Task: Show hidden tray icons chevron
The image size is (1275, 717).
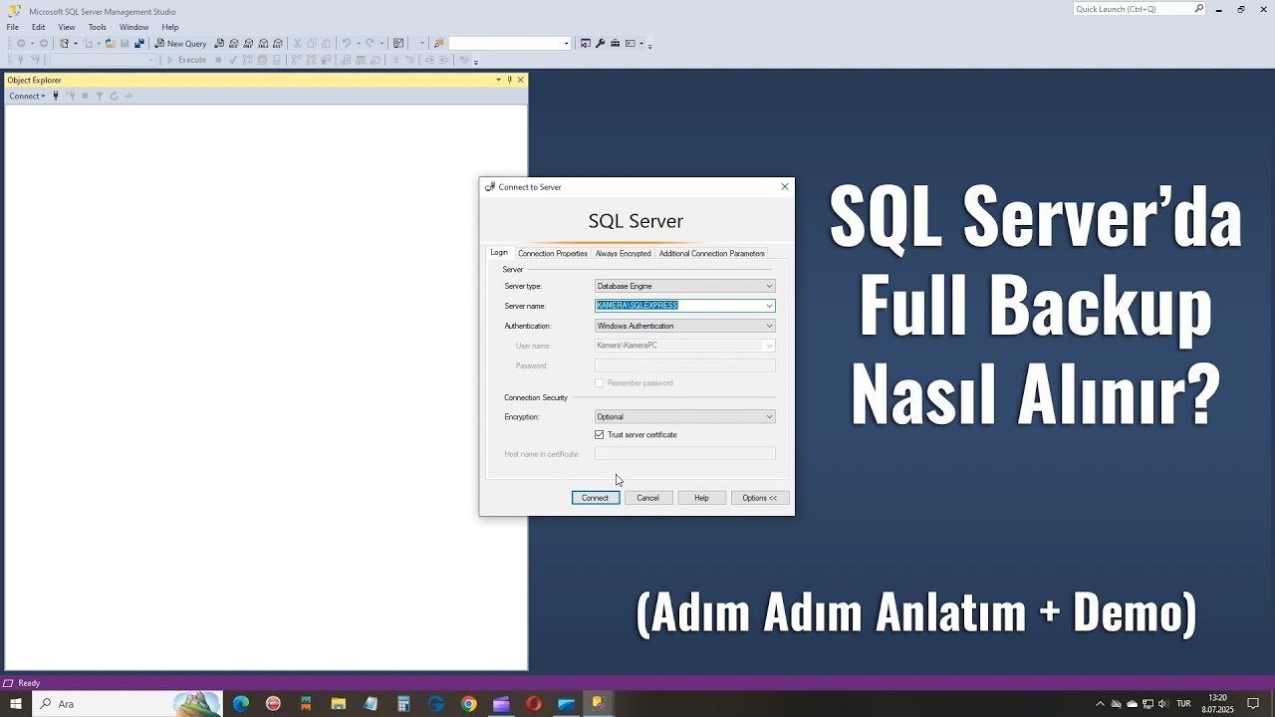Action: [x=1100, y=704]
